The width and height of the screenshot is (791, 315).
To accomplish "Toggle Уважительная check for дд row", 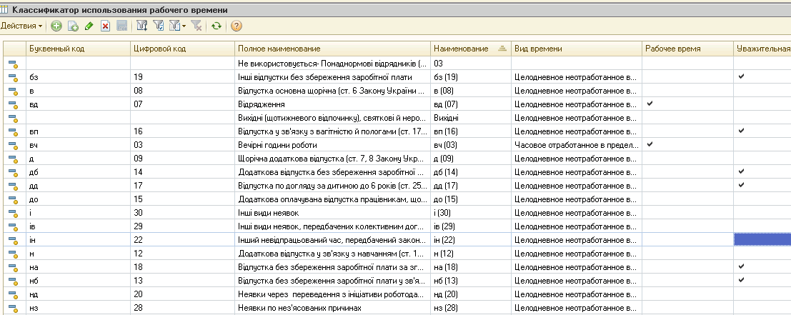I will click(x=741, y=185).
